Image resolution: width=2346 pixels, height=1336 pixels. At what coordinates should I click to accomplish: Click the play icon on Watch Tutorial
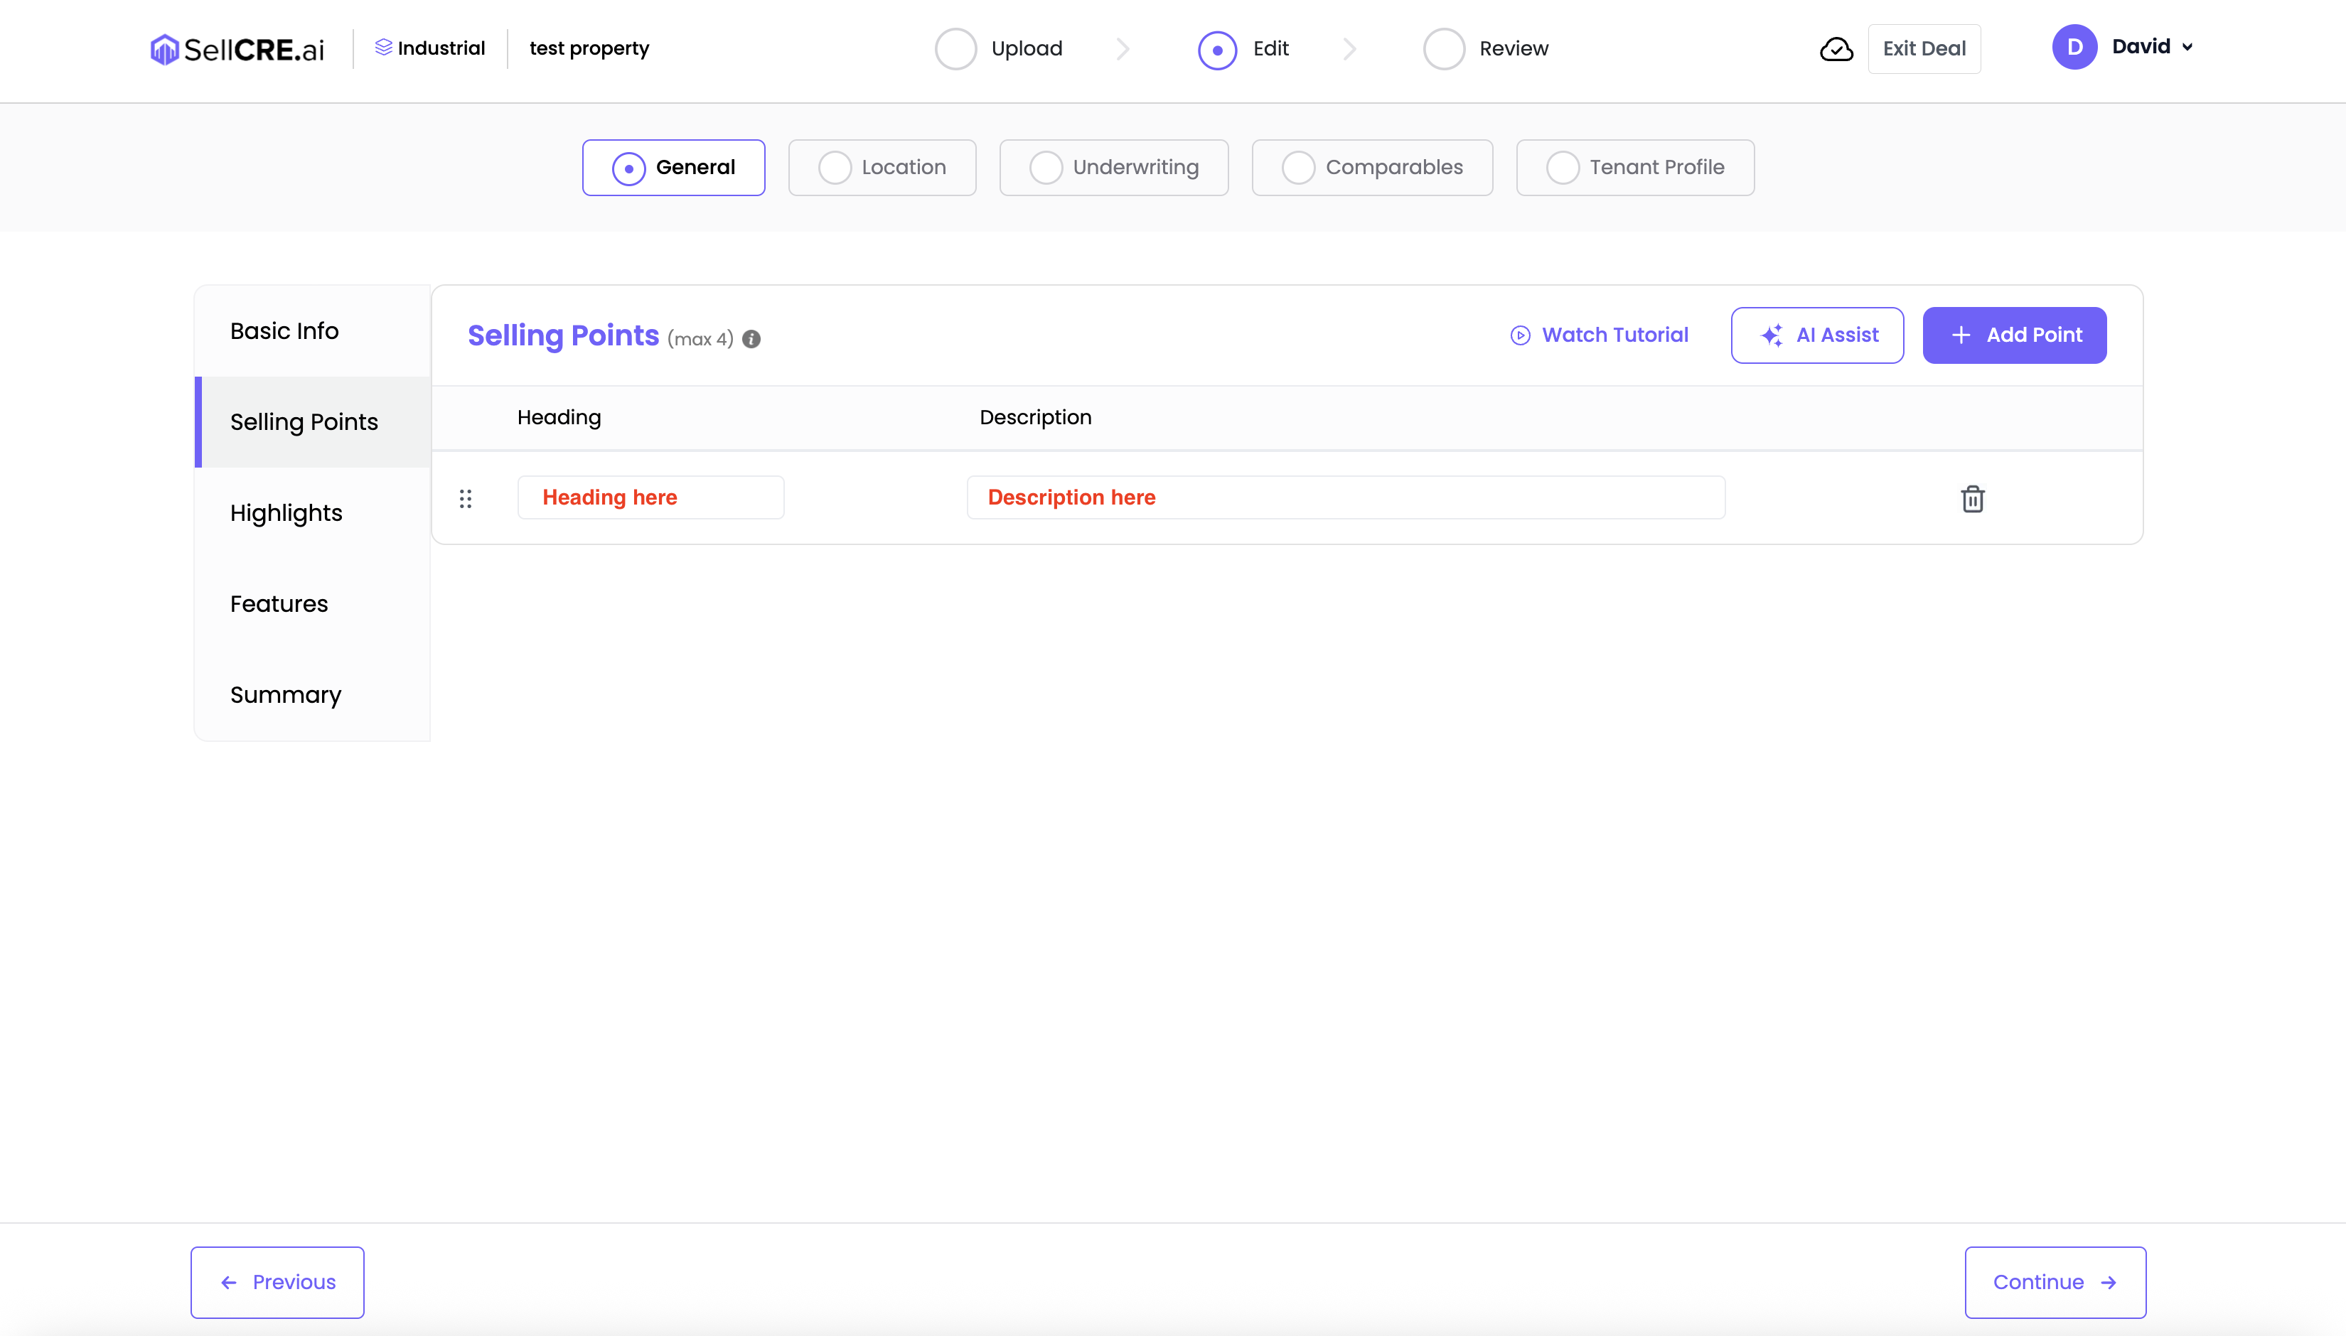[x=1520, y=335]
